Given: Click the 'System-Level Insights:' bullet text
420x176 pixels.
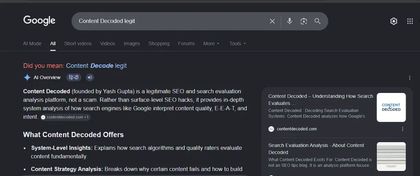Looking at the screenshot, I should 62,148.
